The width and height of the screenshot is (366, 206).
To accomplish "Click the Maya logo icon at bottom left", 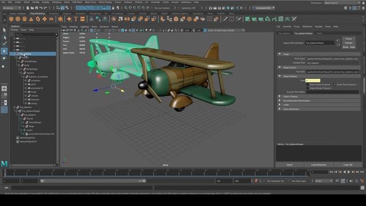I will click(x=4, y=164).
